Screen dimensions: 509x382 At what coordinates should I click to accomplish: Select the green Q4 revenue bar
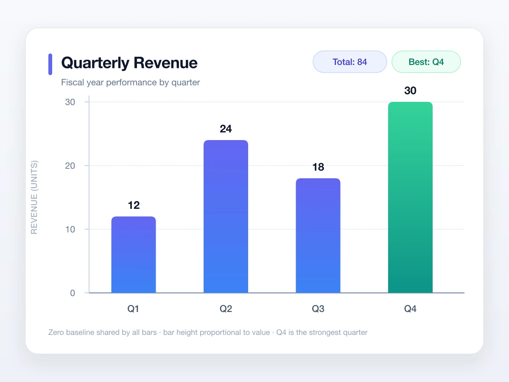(x=410, y=197)
